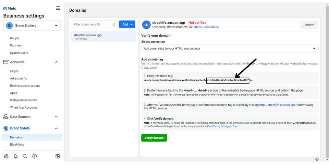Viewport: 329px width, 164px height.
Task: Click the domain code icon
Action: pos(146,25)
